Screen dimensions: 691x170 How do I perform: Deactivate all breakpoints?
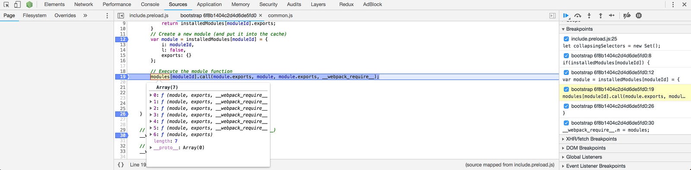pos(627,15)
